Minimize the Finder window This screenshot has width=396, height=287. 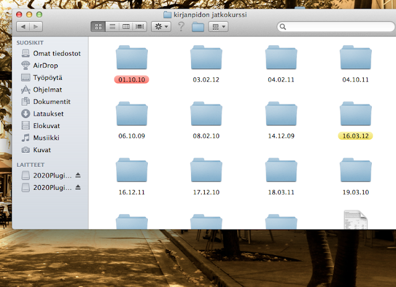click(x=29, y=15)
